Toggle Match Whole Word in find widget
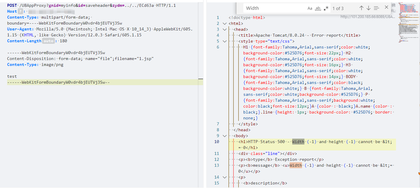The image size is (420, 188). 318,8
